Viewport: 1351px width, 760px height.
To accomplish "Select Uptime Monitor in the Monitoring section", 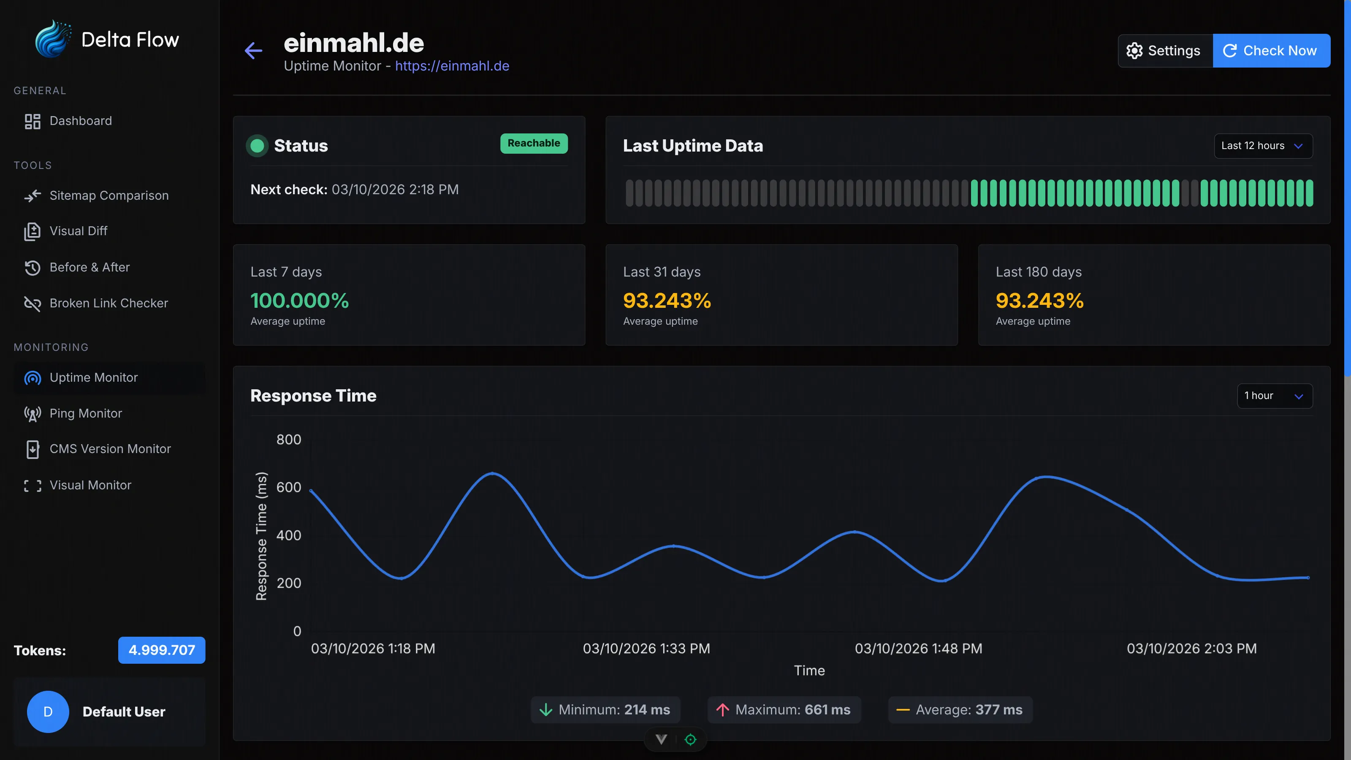I will (x=93, y=377).
